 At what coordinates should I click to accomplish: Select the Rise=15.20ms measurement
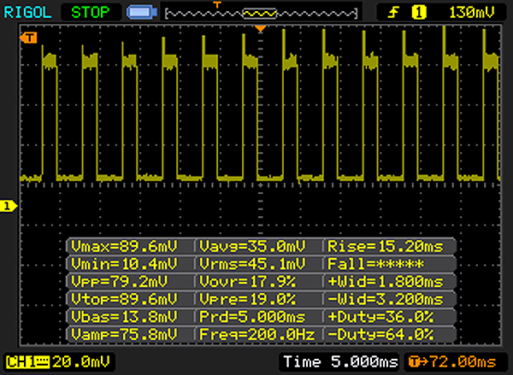(386, 246)
